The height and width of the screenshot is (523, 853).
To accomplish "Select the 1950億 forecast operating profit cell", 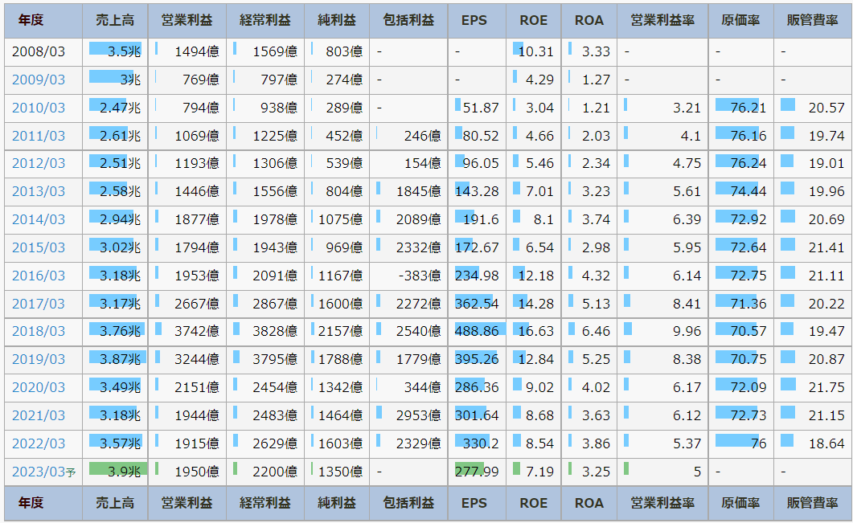I will click(x=187, y=472).
